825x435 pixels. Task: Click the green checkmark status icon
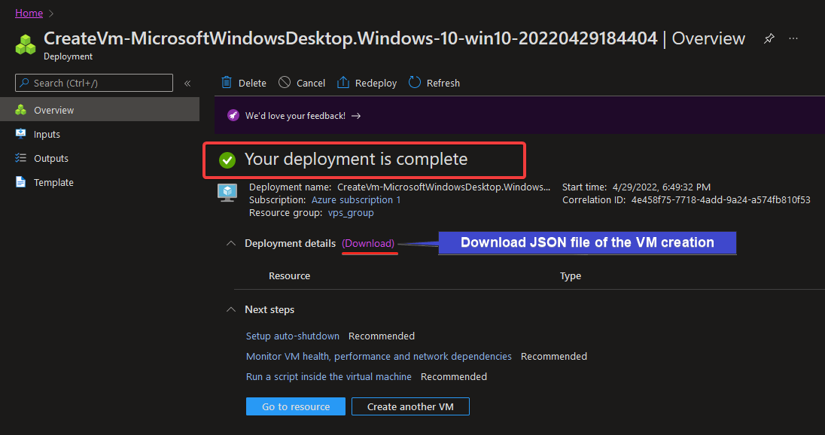(x=227, y=160)
